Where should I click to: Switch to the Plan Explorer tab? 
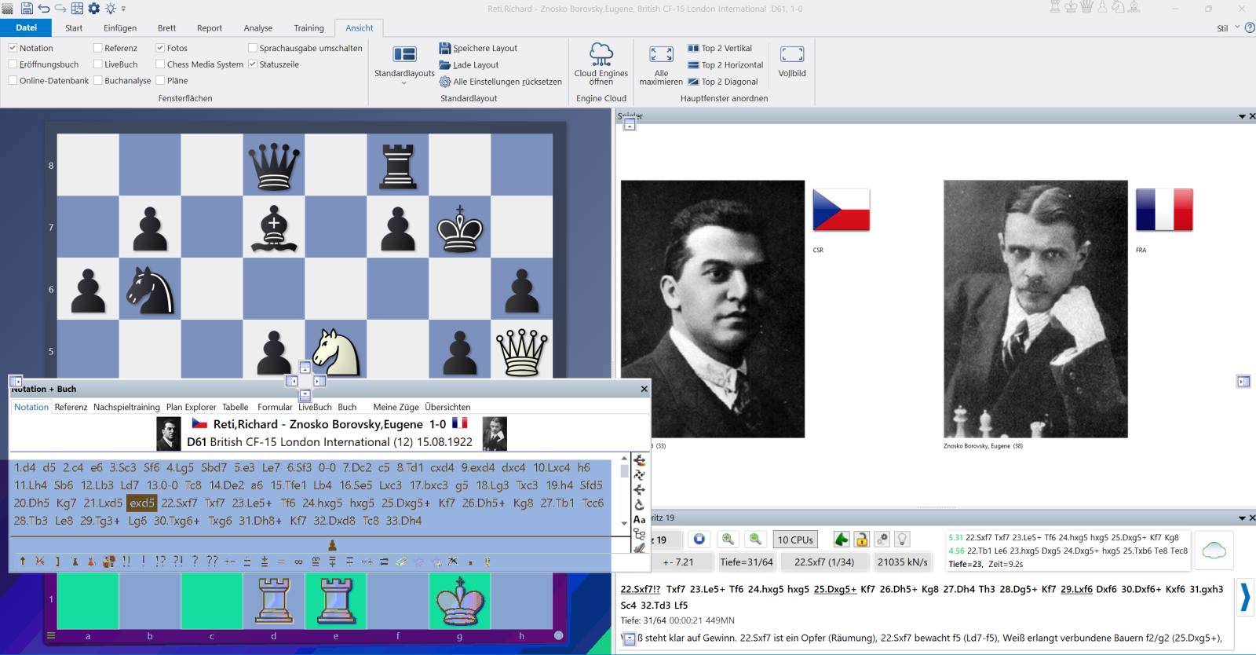tap(191, 407)
